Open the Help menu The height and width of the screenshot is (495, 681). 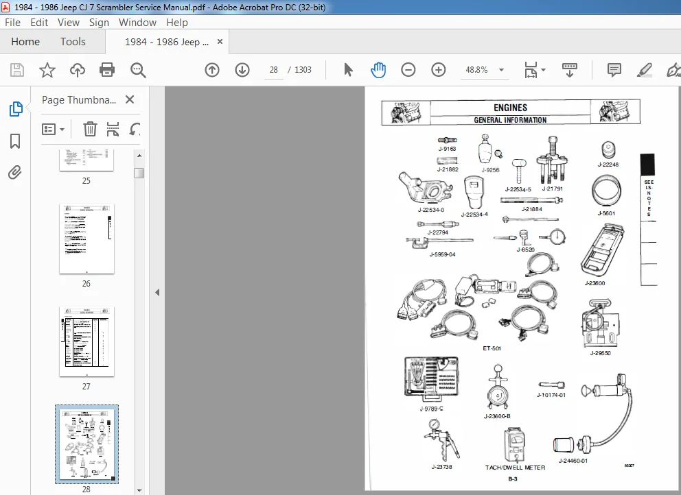(176, 23)
